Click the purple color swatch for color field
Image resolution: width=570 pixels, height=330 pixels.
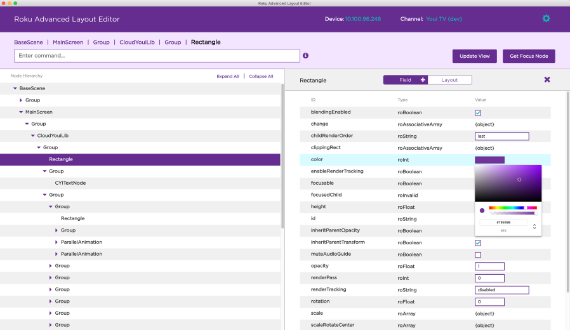(489, 160)
